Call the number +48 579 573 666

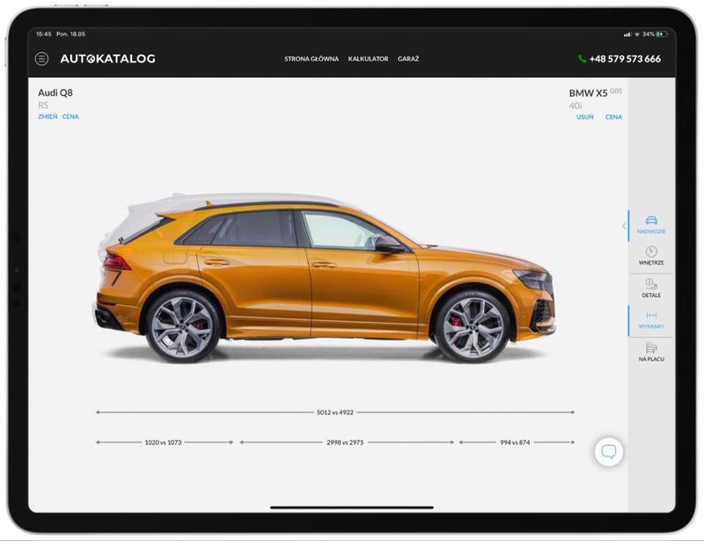point(625,59)
